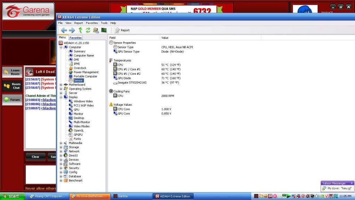The width and height of the screenshot is (355, 200).
Task: Expand the Storage tree node
Action: pyautogui.click(x=61, y=147)
